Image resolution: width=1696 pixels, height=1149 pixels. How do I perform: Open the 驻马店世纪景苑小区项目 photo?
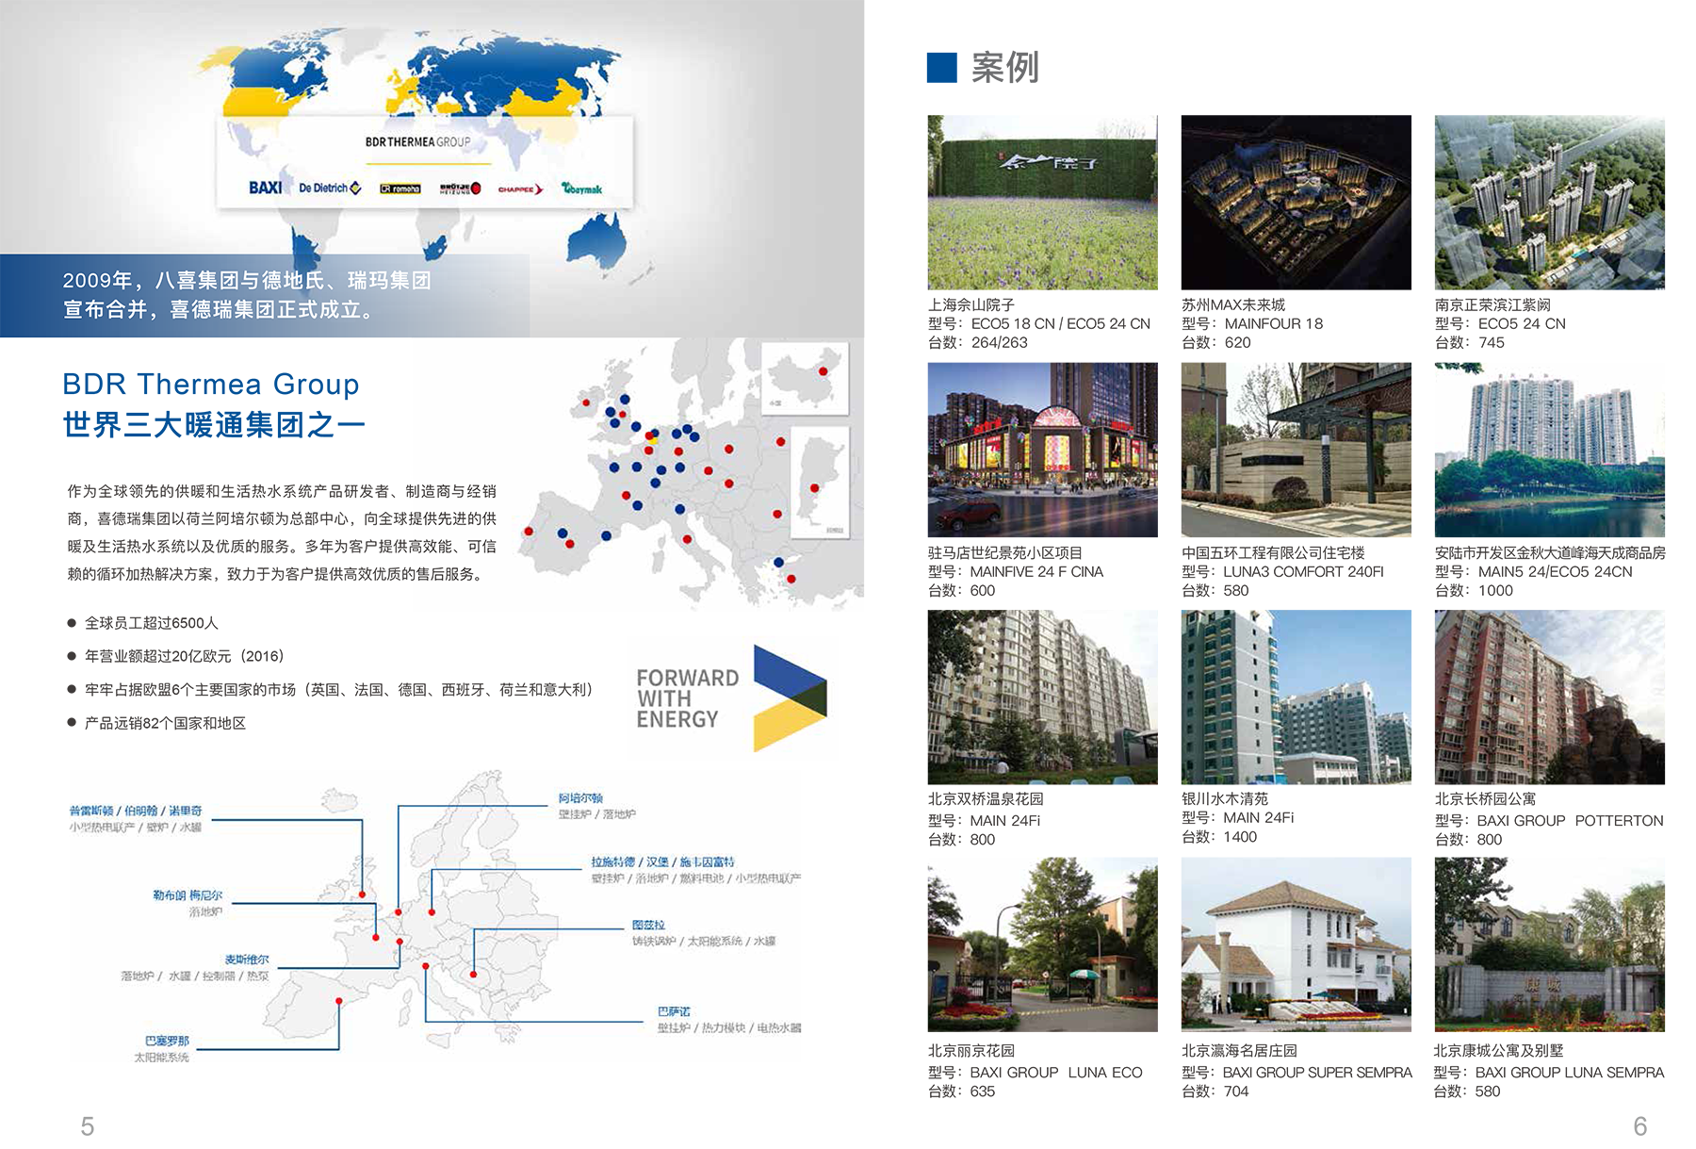click(1042, 450)
